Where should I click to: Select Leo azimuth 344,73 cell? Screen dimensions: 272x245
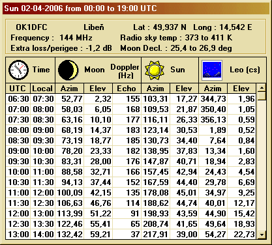tap(213, 99)
